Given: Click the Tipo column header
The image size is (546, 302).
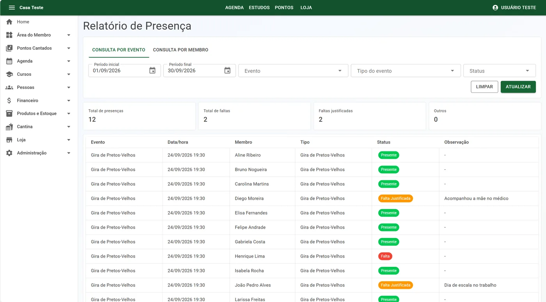Looking at the screenshot, I should tap(305, 142).
